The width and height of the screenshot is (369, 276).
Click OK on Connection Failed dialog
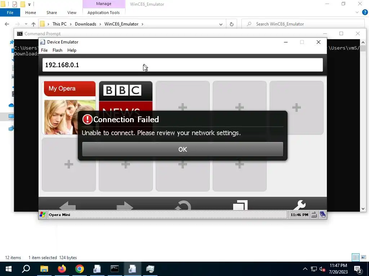click(183, 149)
